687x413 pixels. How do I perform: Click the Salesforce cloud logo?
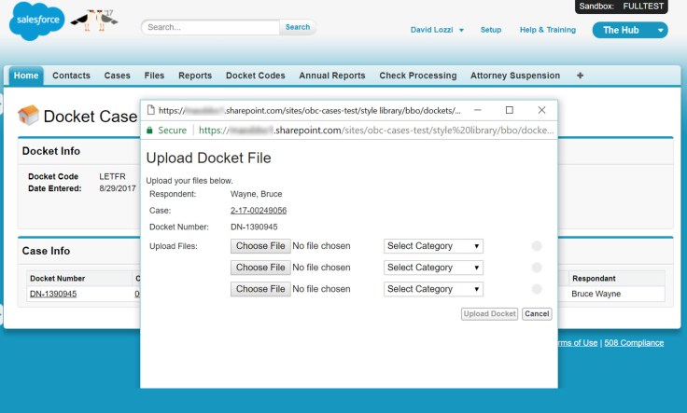[x=36, y=21]
